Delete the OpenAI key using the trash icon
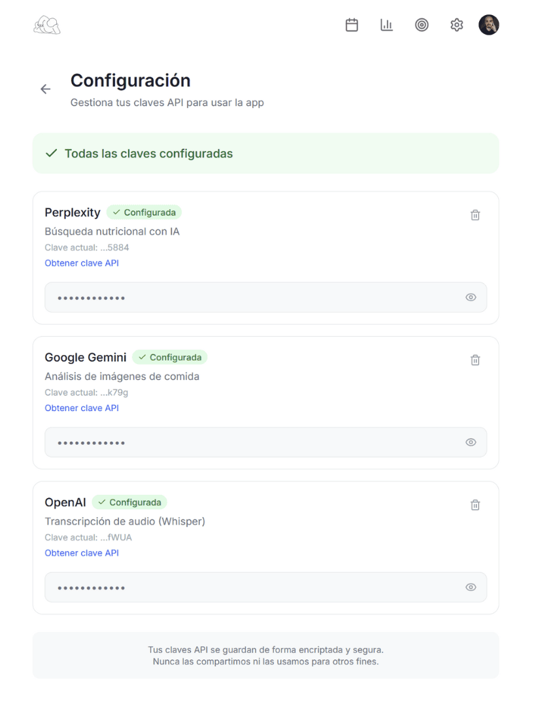The height and width of the screenshot is (719, 536). pyautogui.click(x=475, y=505)
